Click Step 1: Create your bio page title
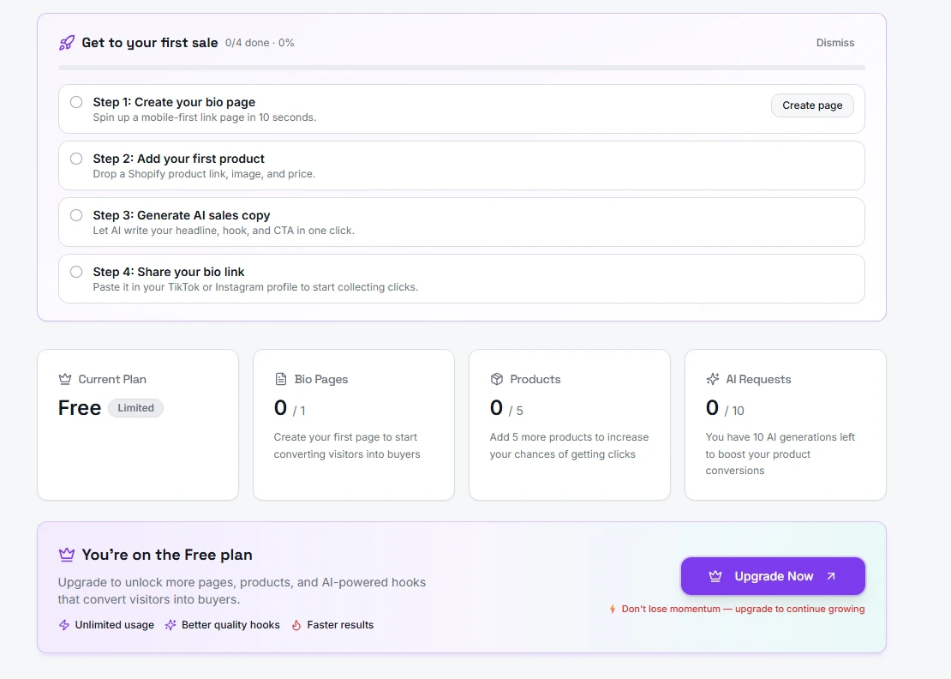The image size is (951, 679). click(174, 102)
